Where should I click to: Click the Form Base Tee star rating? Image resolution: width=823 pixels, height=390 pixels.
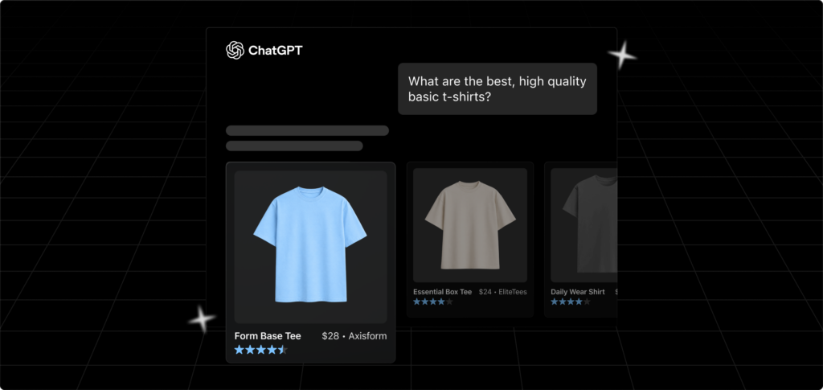pyautogui.click(x=261, y=350)
